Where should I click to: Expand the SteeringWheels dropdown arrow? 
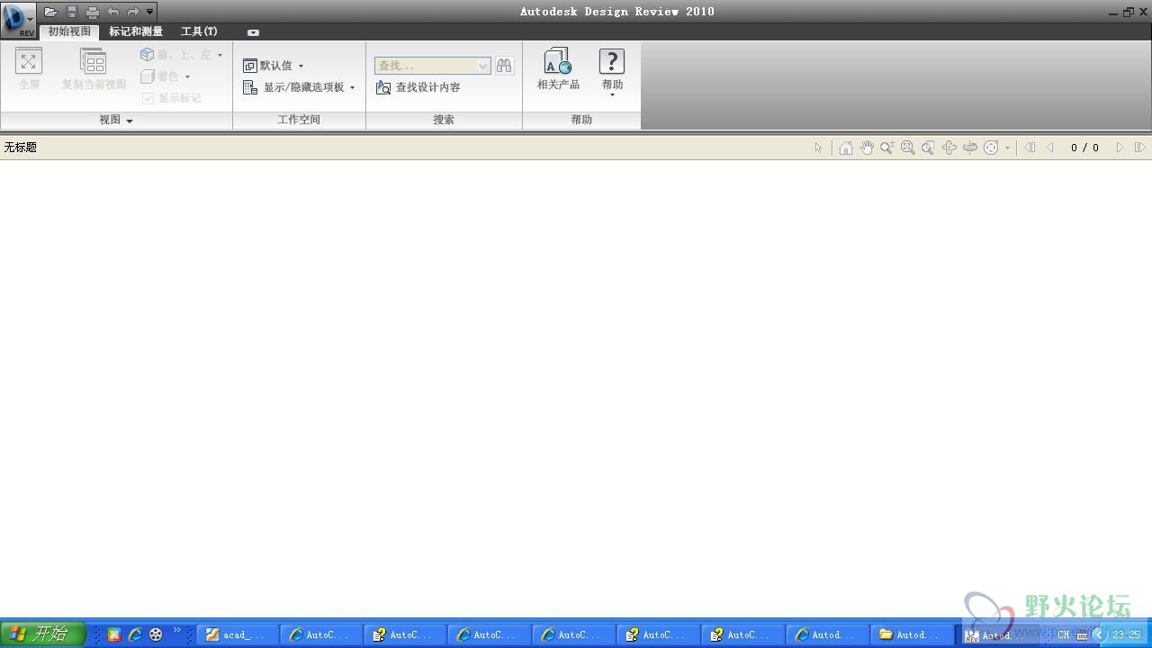pyautogui.click(x=1007, y=148)
